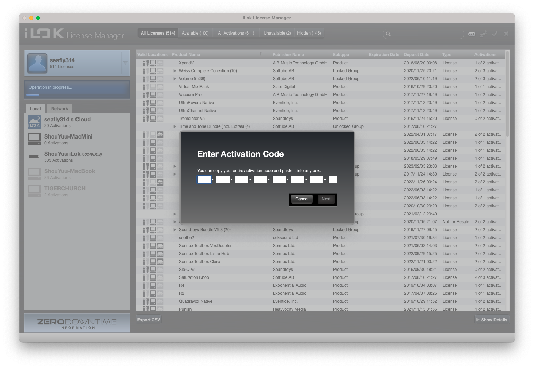534x368 pixels.
Task: Select the Xpand!2 license row
Action: pyautogui.click(x=320, y=63)
